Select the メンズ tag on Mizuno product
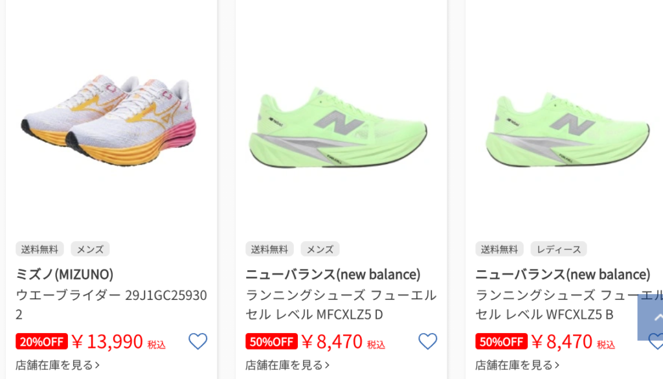 click(90, 249)
